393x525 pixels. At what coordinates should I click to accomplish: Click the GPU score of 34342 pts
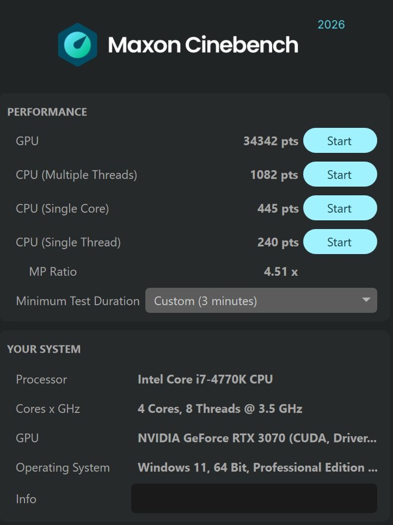pos(271,141)
